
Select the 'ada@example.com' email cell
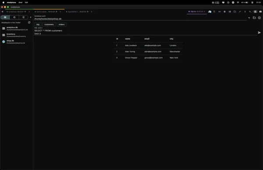(153, 46)
